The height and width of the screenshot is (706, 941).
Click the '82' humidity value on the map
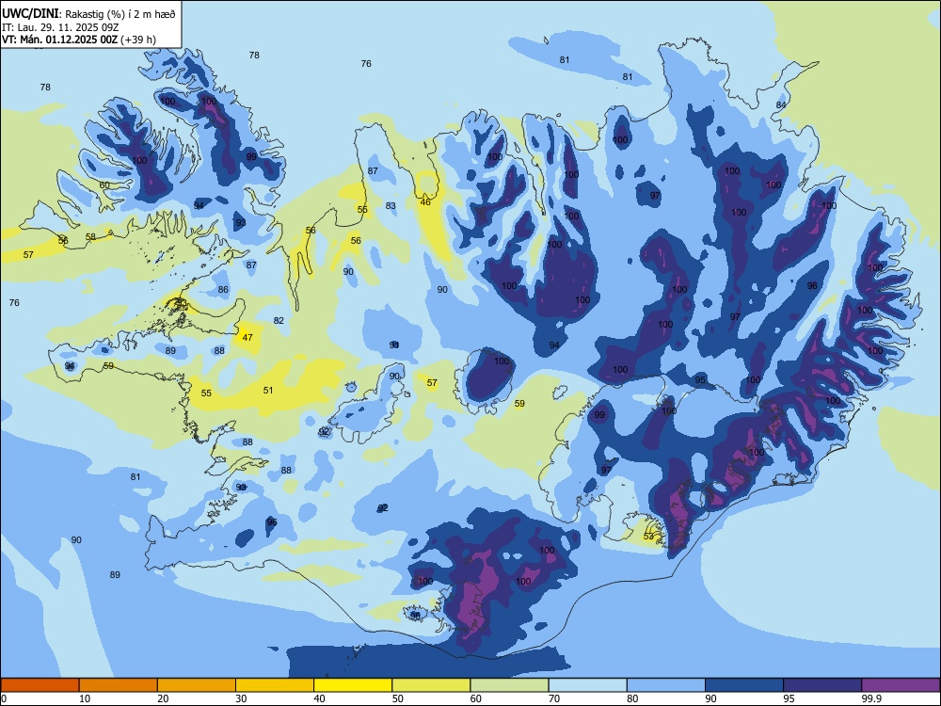279,321
